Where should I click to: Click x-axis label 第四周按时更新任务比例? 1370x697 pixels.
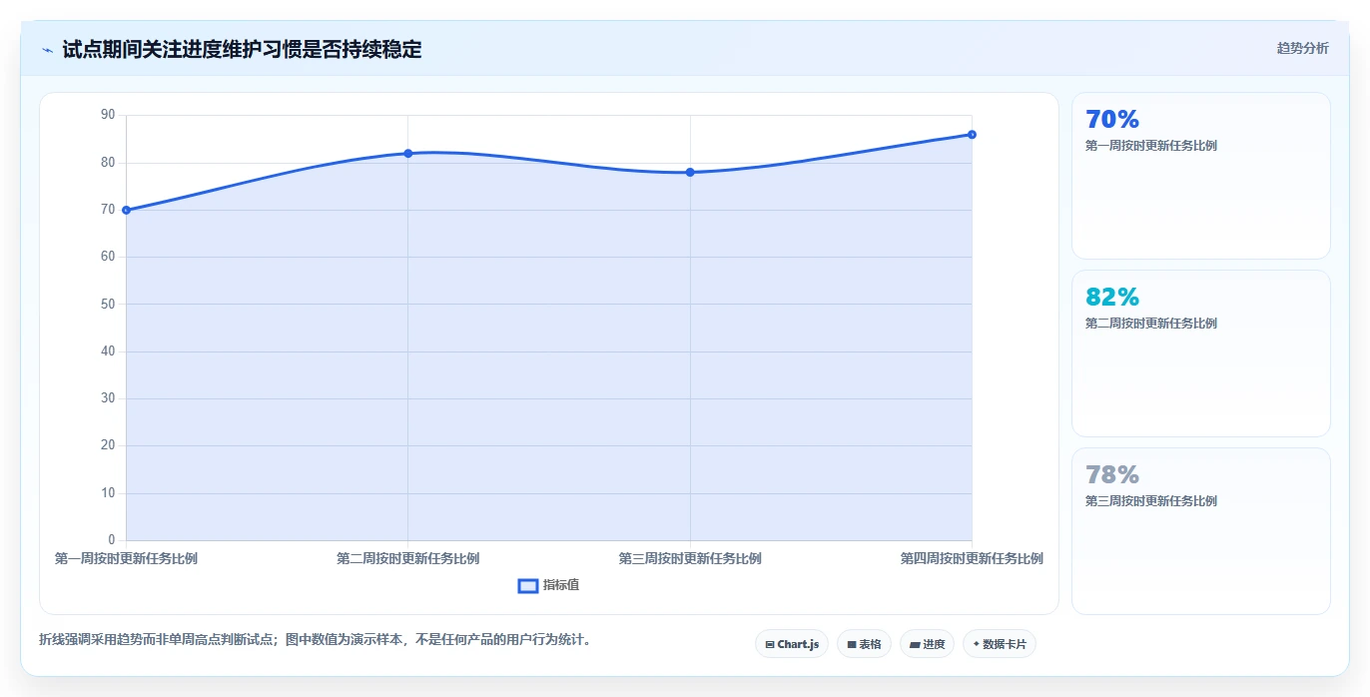(972, 559)
